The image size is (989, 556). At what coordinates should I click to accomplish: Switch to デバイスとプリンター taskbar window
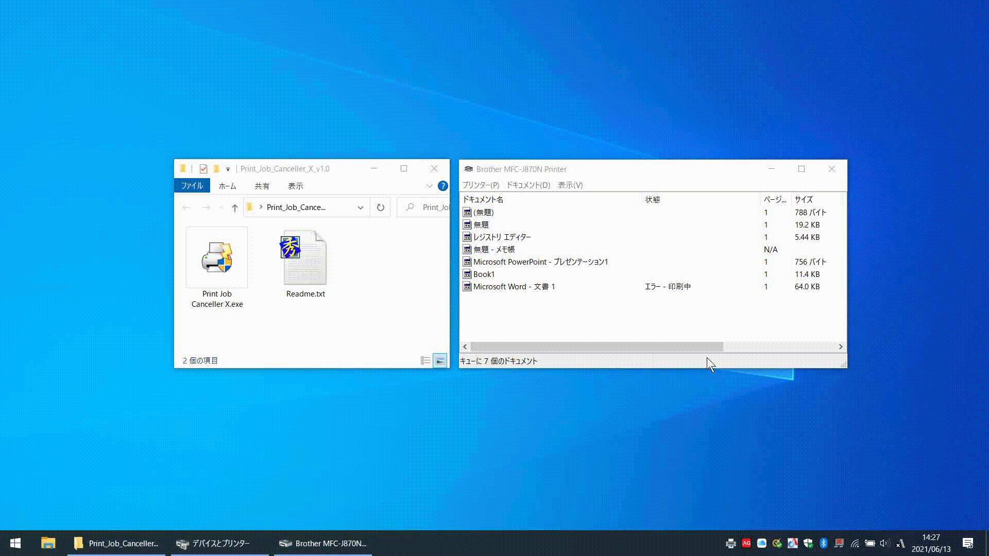click(x=220, y=543)
